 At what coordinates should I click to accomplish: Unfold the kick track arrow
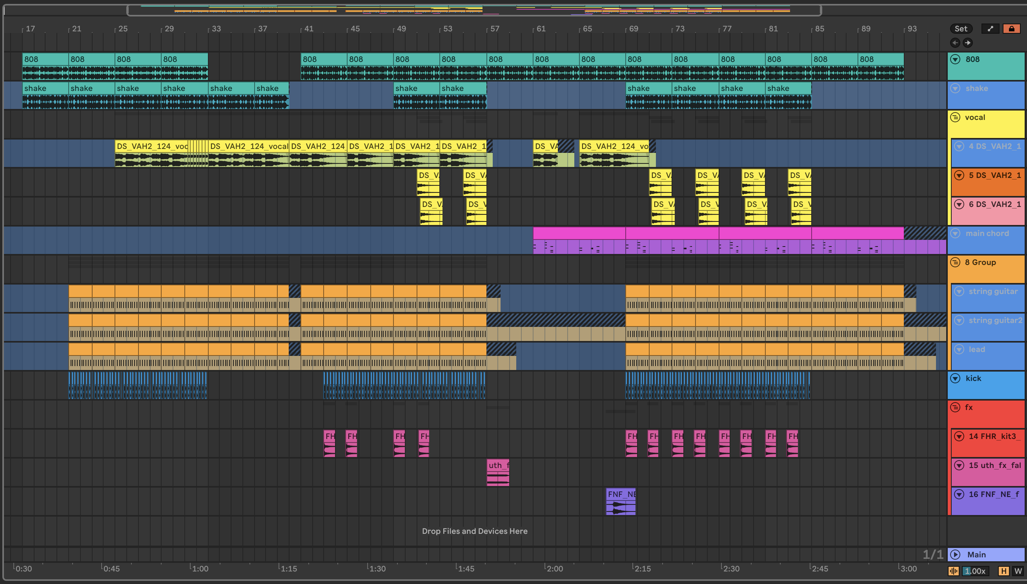955,378
